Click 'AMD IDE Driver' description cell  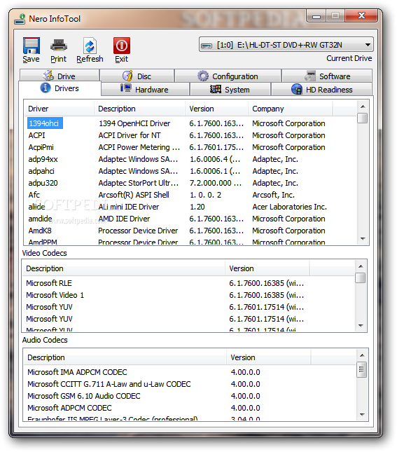124,219
